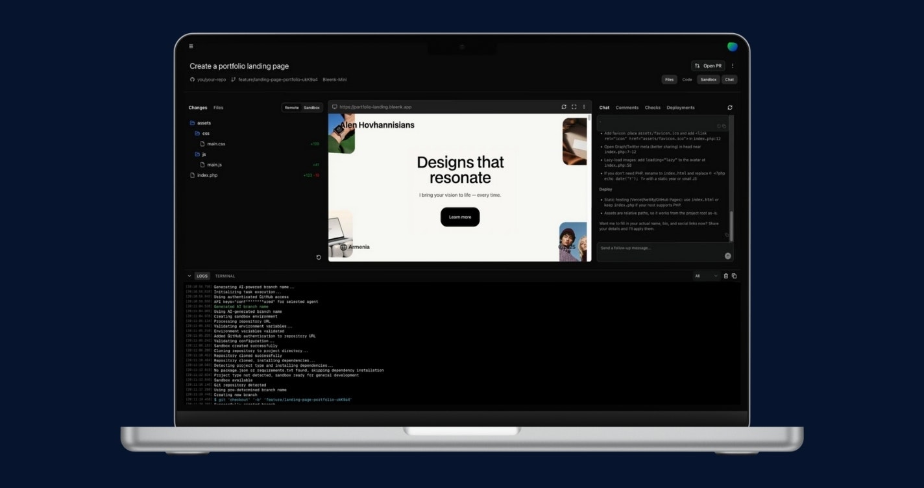Viewport: 924px width, 488px height.
Task: Open the kebab menu beside Open PR
Action: pyautogui.click(x=733, y=66)
